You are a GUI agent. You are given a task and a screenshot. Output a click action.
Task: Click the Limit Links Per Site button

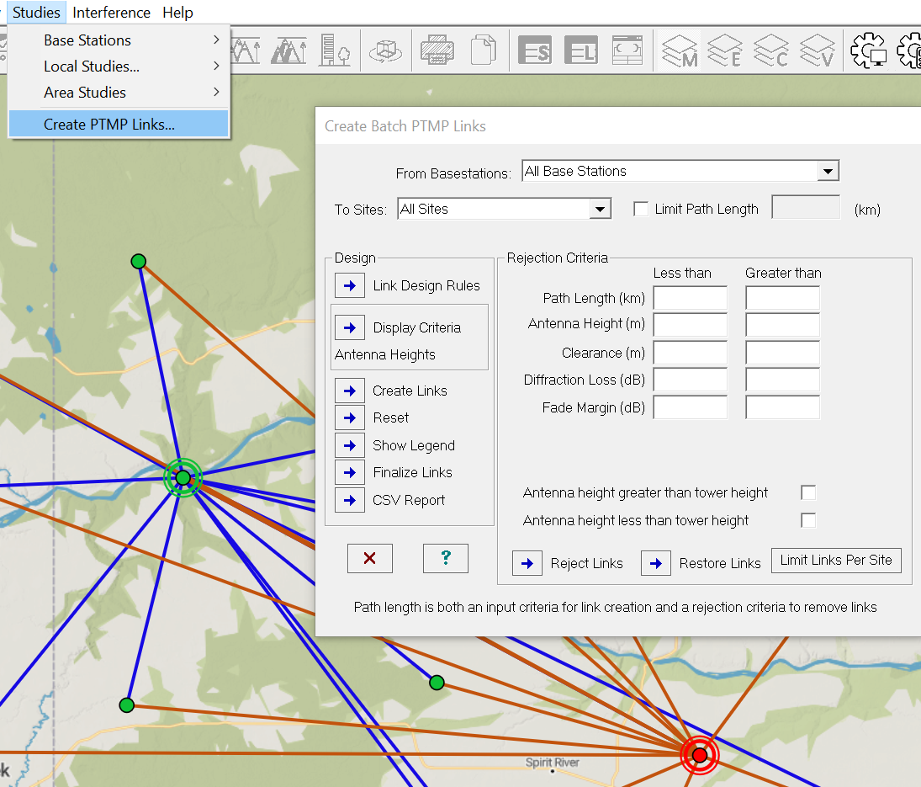(x=835, y=561)
